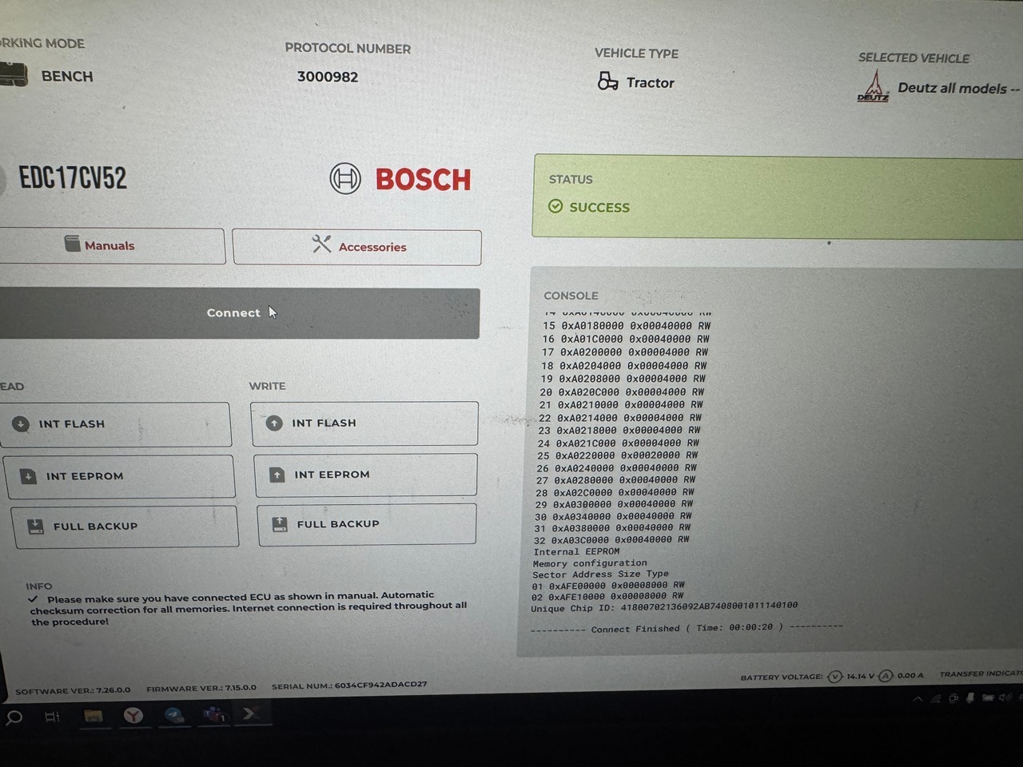Click console row 02 0xAFE10000

click(x=607, y=596)
